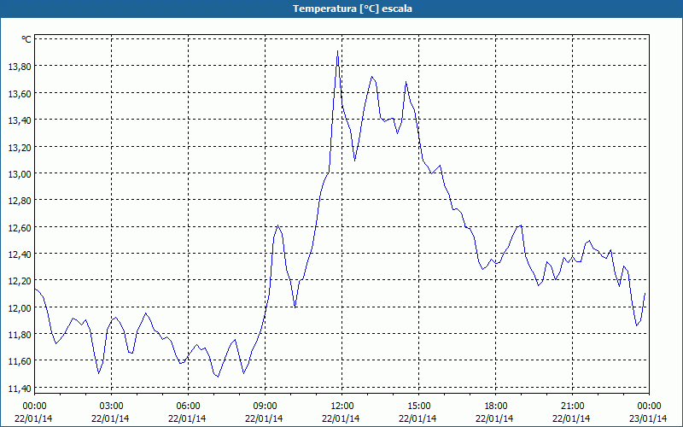Click the 11,80 y-axis label
683x427 pixels.
click(x=19, y=335)
